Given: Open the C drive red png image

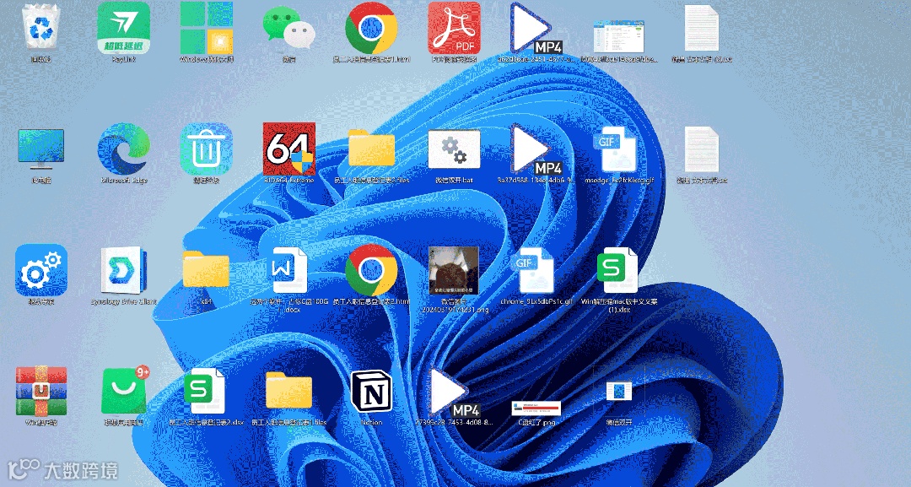Looking at the screenshot, I should tap(536, 408).
